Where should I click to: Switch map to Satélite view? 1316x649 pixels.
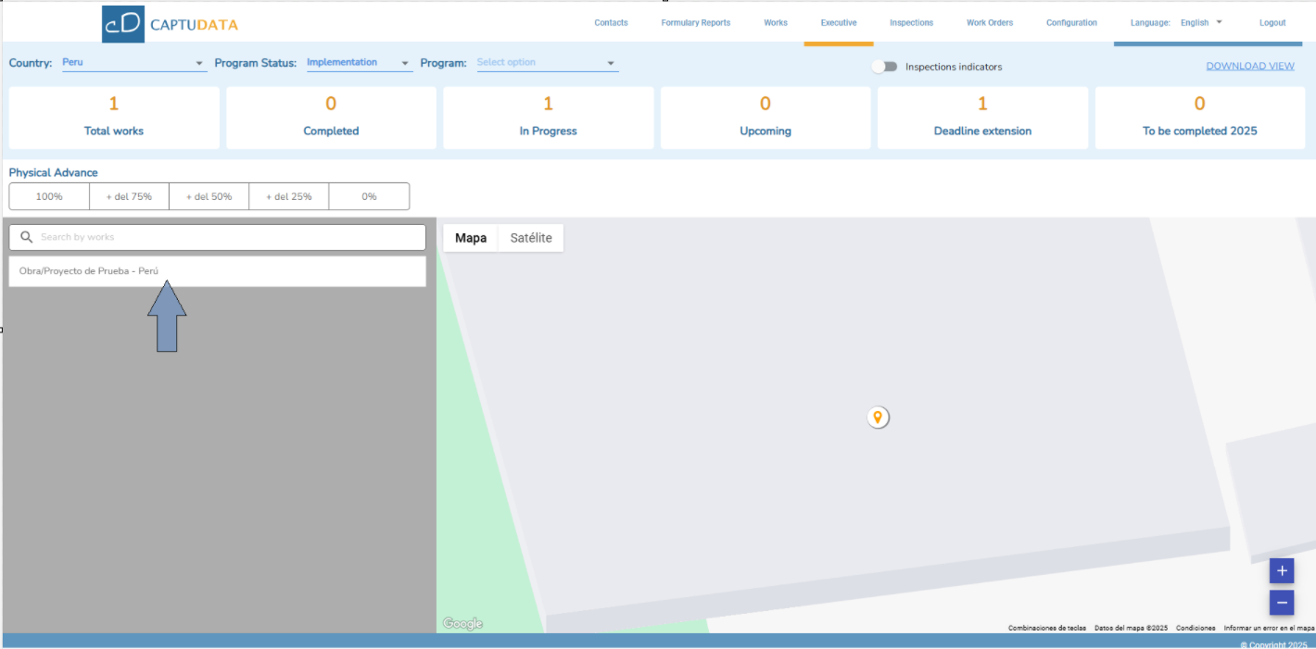click(531, 238)
